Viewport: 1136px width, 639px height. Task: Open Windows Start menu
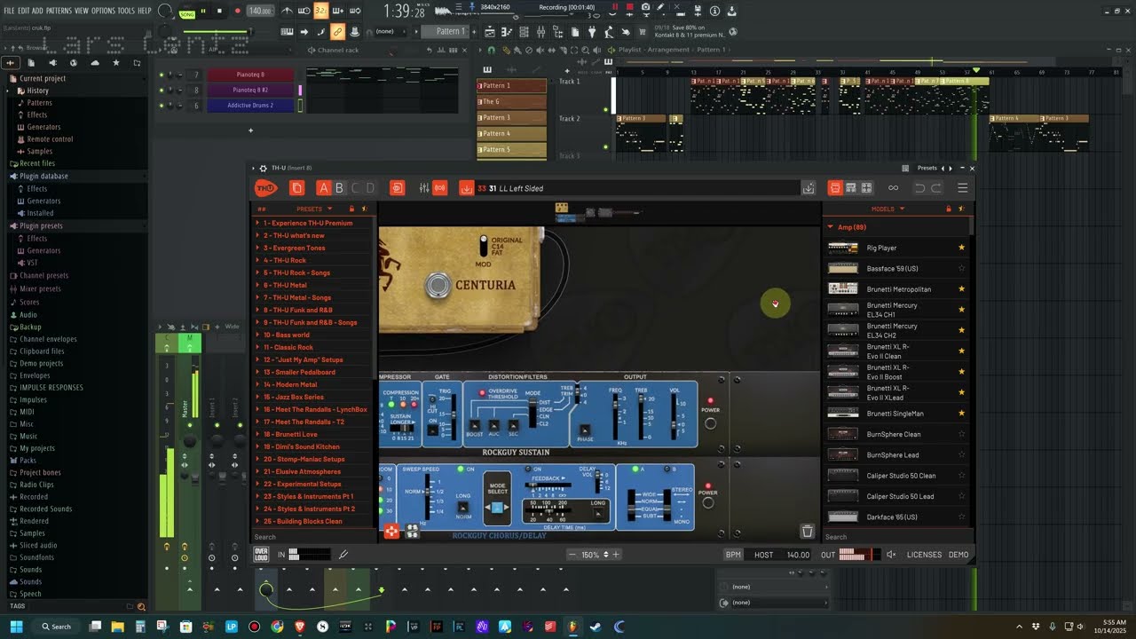pyautogui.click(x=16, y=627)
